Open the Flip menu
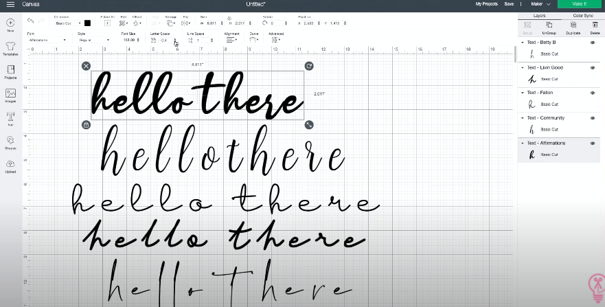This screenshot has width=605, height=307. (185, 23)
